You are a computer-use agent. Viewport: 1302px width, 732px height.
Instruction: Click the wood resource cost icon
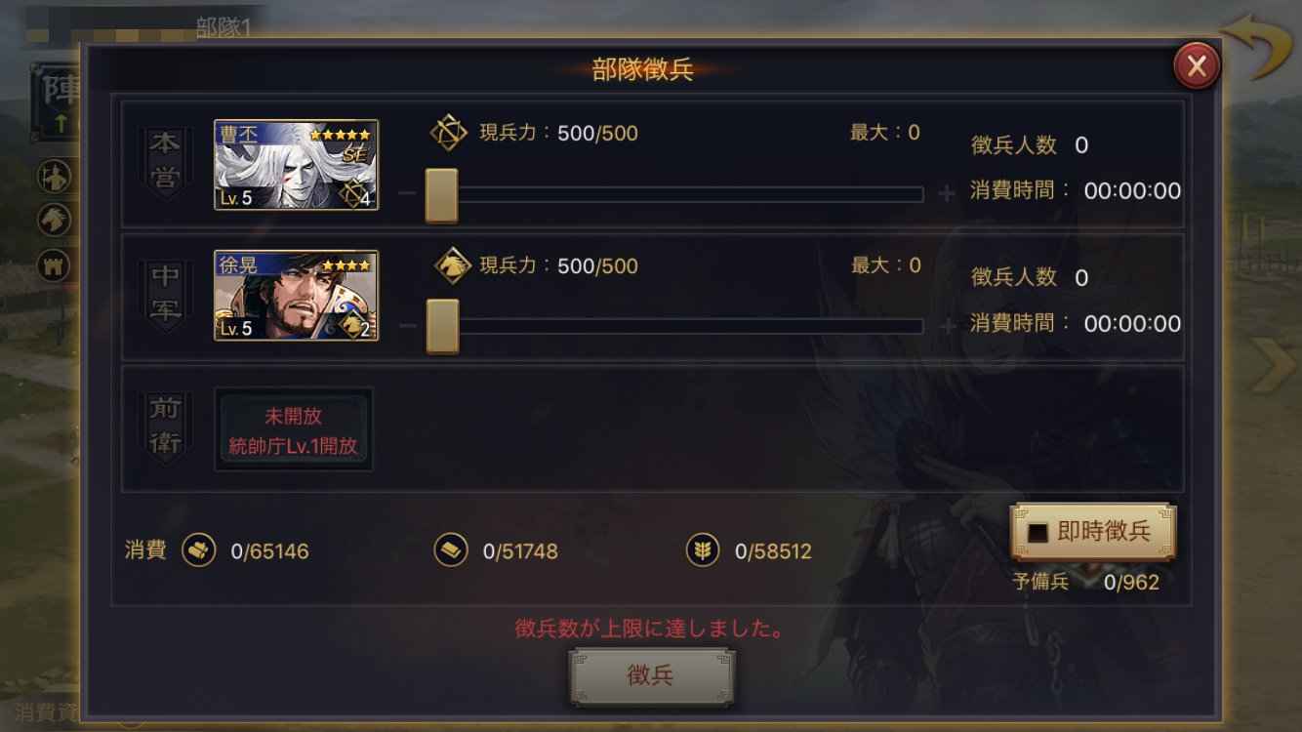click(199, 550)
